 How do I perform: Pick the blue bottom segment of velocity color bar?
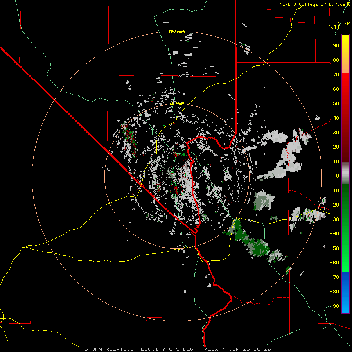[x=345, y=293]
